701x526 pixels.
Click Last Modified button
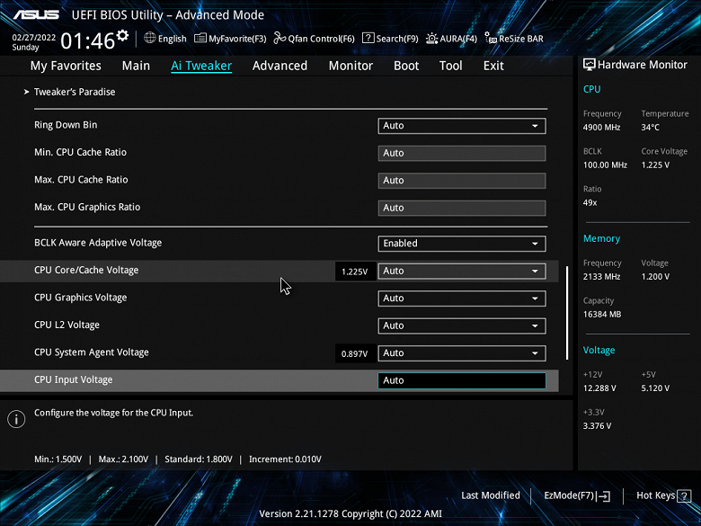[x=491, y=495]
